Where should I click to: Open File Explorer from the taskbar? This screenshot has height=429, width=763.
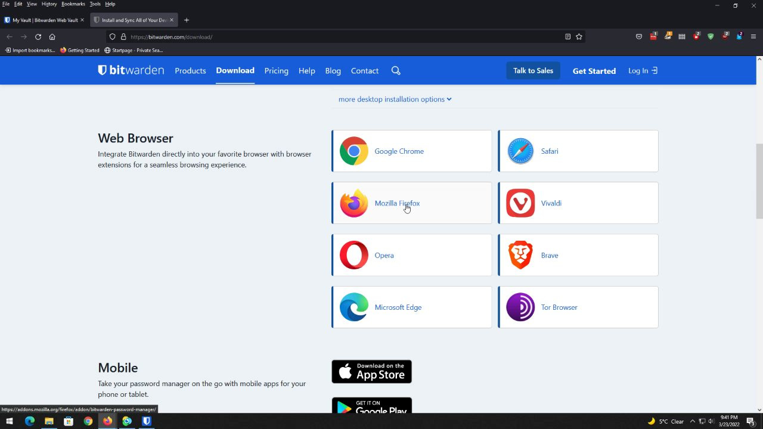49,421
